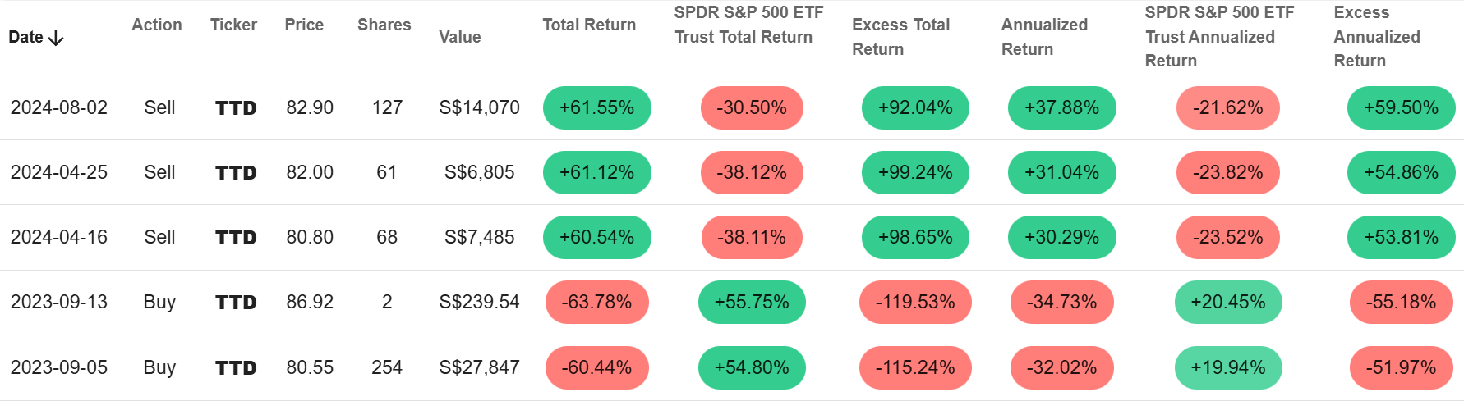Click Excess Annualized Return column header

coord(1376,37)
